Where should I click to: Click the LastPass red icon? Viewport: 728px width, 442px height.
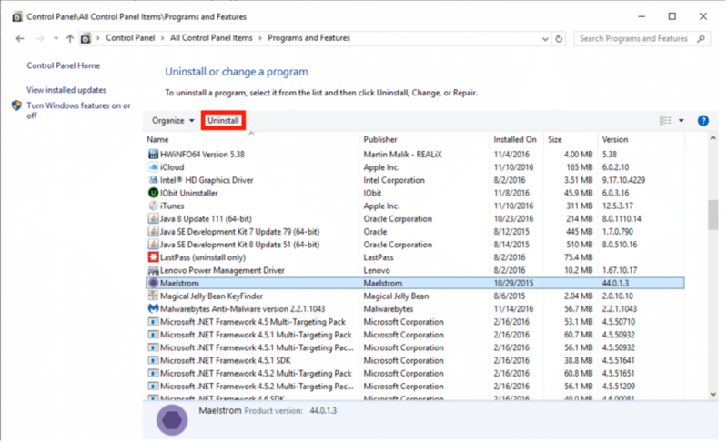[153, 257]
